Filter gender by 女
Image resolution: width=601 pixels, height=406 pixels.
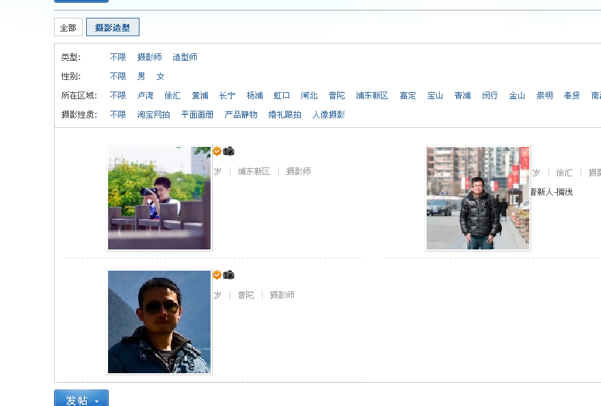click(x=160, y=77)
